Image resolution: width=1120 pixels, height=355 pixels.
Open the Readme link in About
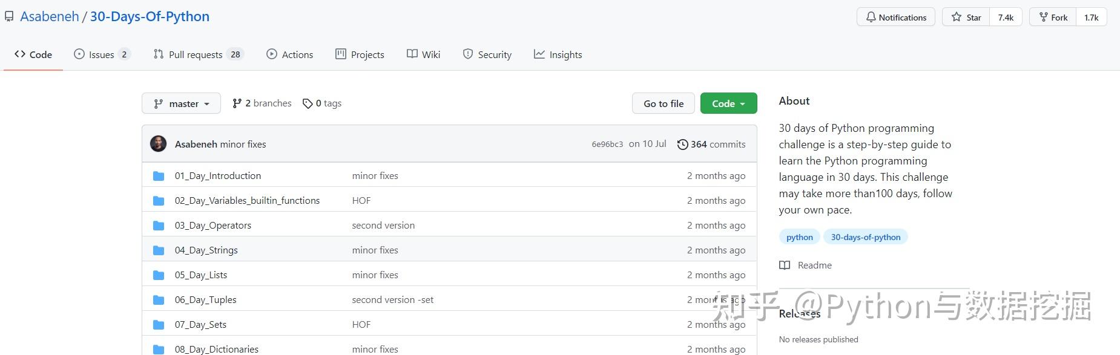tap(814, 265)
